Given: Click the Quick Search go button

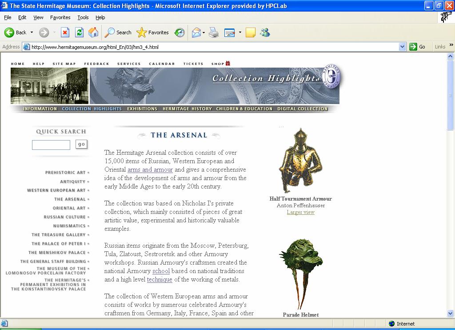Looking at the screenshot, I should click(81, 145).
